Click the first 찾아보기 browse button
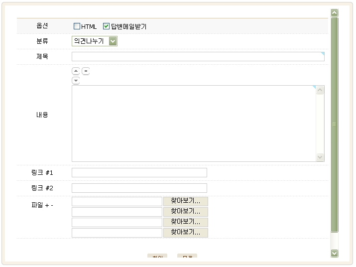Image resolution: width=356 pixels, height=267 pixels. coord(185,201)
